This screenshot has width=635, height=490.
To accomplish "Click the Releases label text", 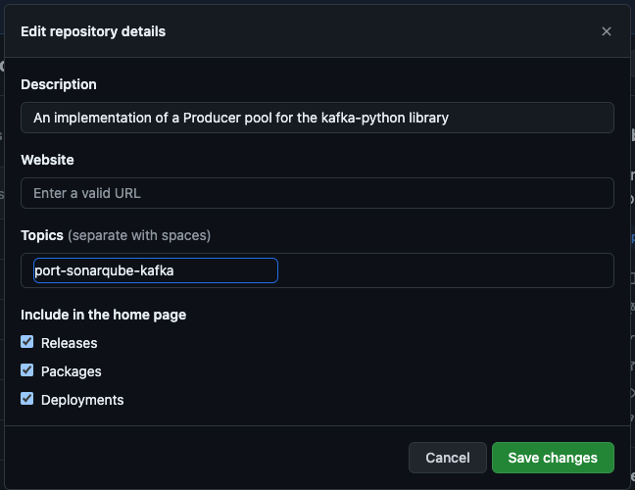I will coord(70,343).
